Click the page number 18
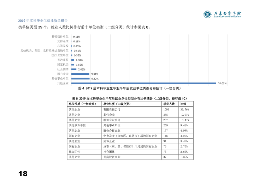This screenshot has height=187, width=265. 23,174
